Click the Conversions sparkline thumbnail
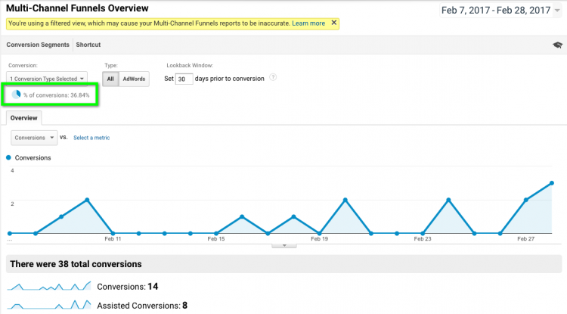The width and height of the screenshot is (567, 314). pos(48,286)
